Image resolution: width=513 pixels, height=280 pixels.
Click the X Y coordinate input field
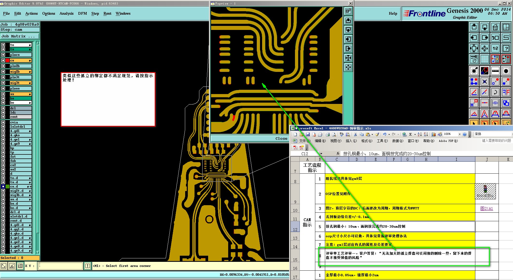click(x=60, y=266)
